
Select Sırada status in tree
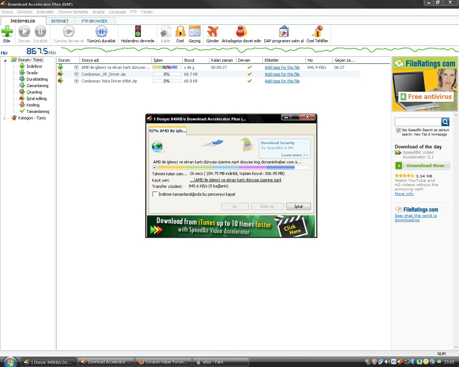tap(32, 73)
